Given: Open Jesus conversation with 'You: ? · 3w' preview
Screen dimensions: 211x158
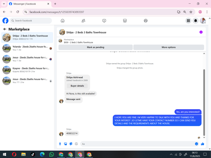Looking at the screenshot, I should tap(27, 59).
